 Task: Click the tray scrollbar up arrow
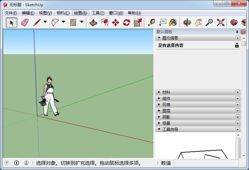click(x=243, y=38)
